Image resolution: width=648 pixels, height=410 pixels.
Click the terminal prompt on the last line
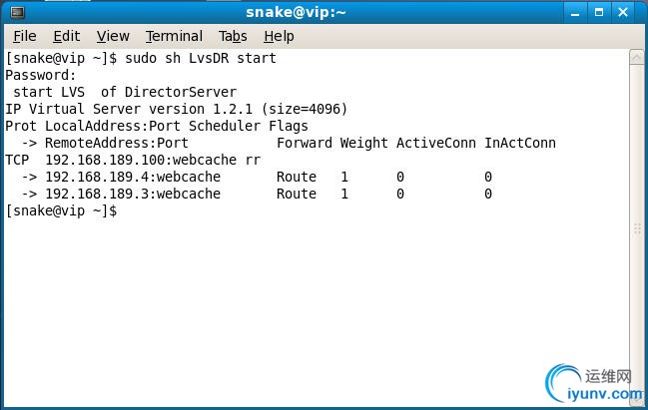[62, 210]
